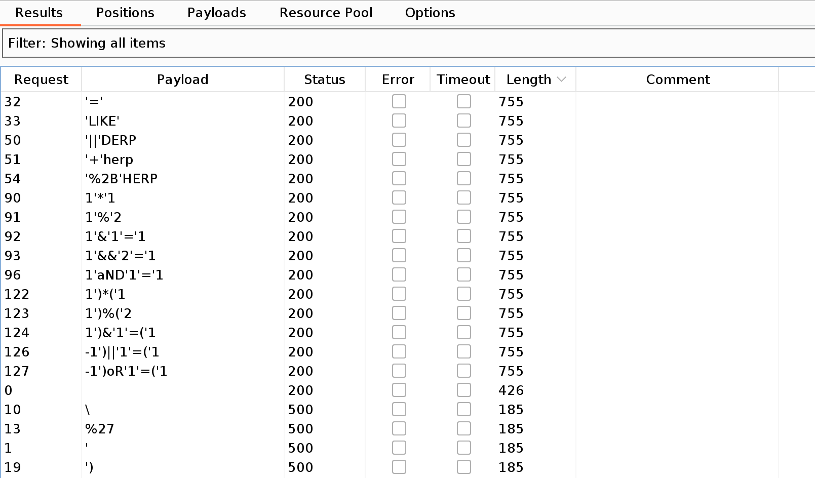Toggle Error checkbox for request 32

pyautogui.click(x=399, y=102)
